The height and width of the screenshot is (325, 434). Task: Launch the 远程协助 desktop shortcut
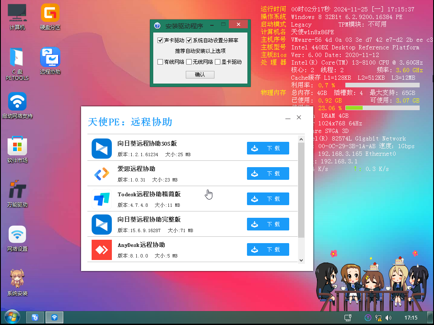point(50,61)
